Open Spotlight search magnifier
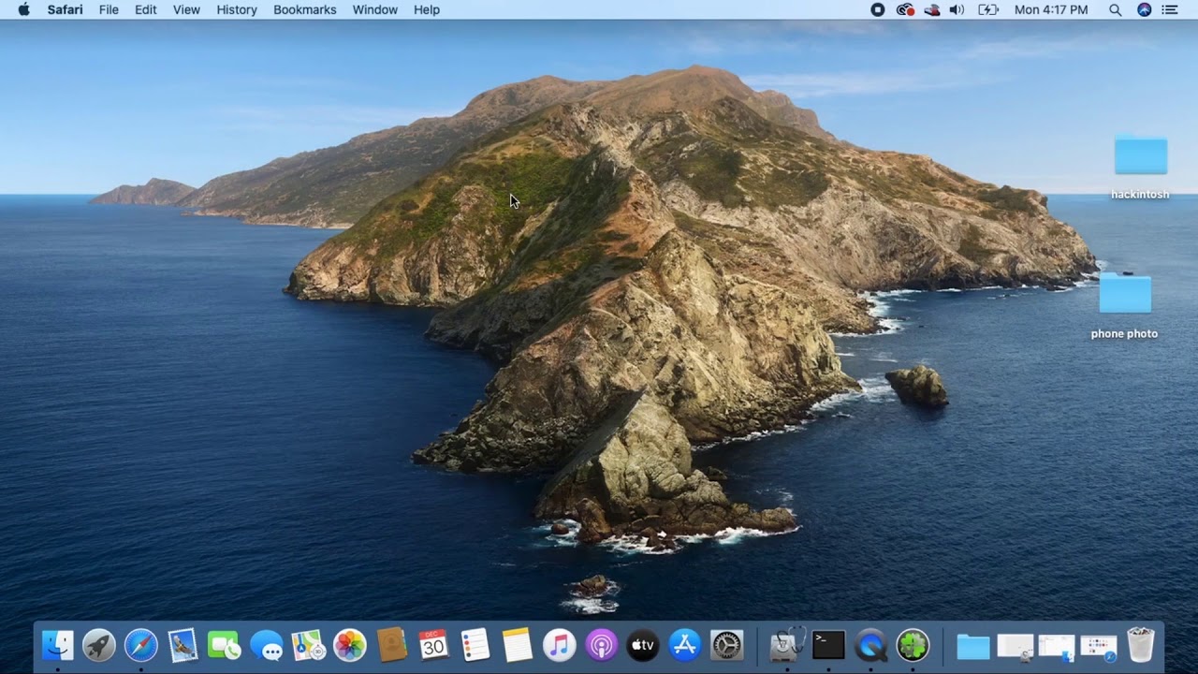Image resolution: width=1198 pixels, height=674 pixels. 1115,9
